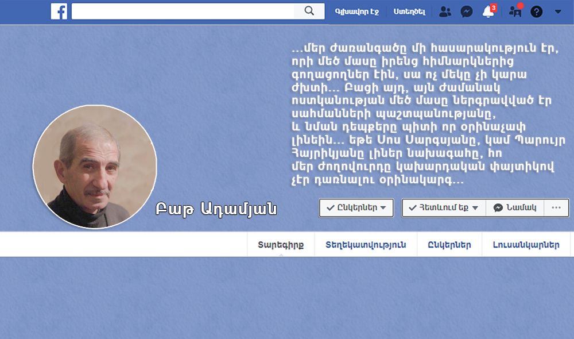Go to Գլխավոր էջ in top bar

pos(356,11)
